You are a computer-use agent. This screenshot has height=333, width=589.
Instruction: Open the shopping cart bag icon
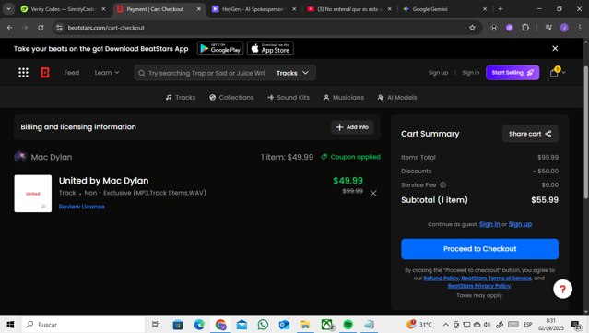click(554, 73)
